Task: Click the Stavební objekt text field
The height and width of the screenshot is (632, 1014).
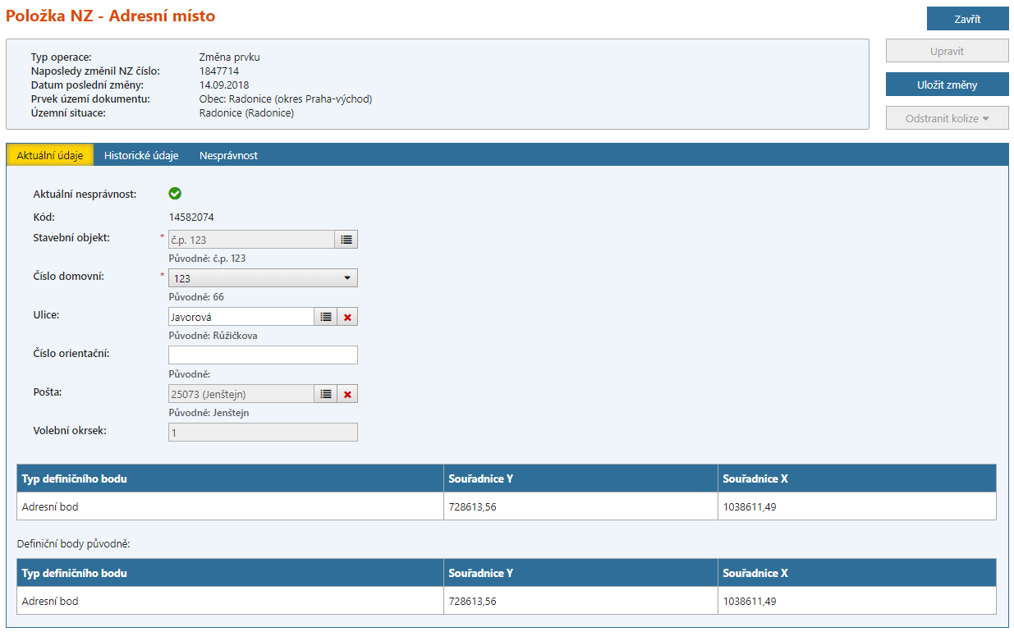Action: point(251,240)
